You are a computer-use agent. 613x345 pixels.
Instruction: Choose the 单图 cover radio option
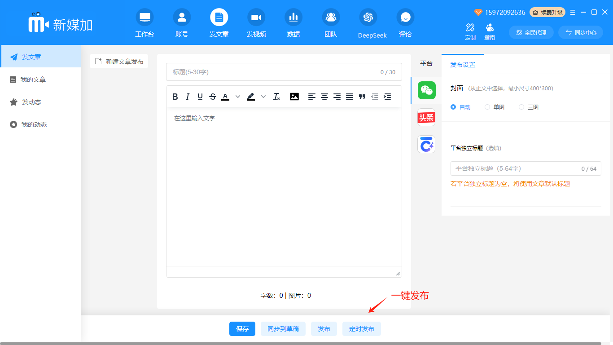[x=487, y=107]
